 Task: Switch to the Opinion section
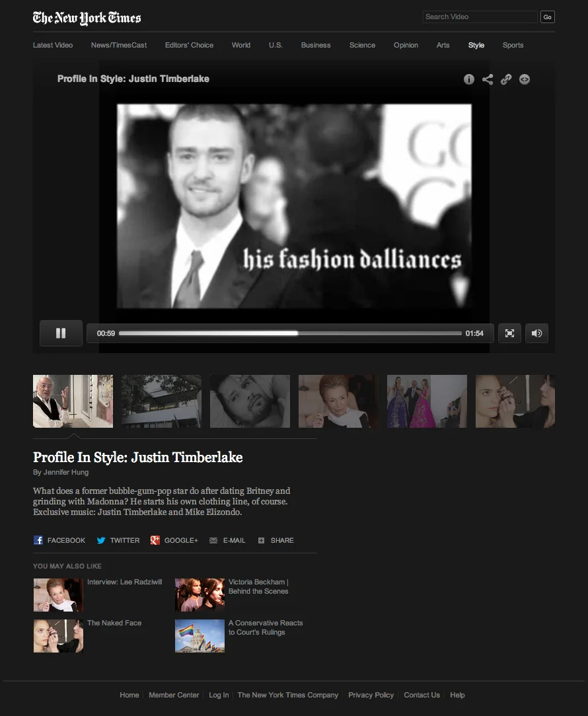point(406,45)
